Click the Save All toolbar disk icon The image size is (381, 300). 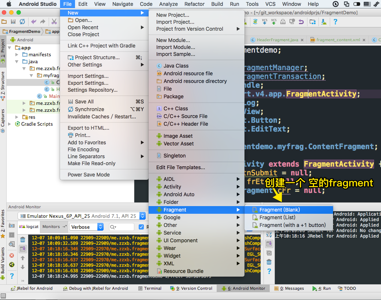(13, 22)
